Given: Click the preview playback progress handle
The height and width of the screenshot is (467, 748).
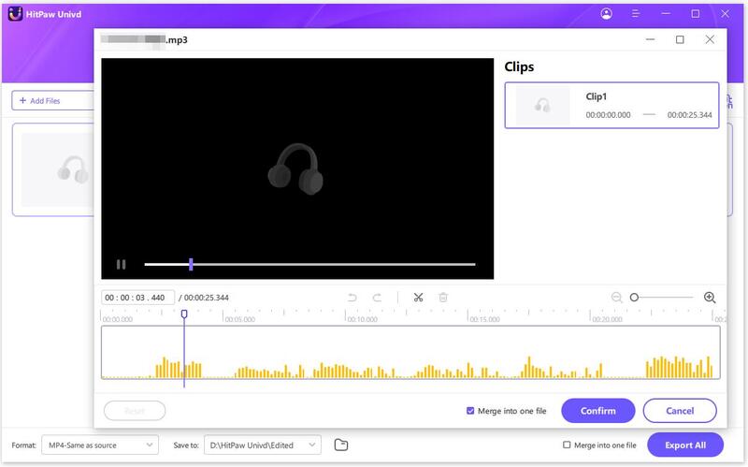Looking at the screenshot, I should point(191,264).
